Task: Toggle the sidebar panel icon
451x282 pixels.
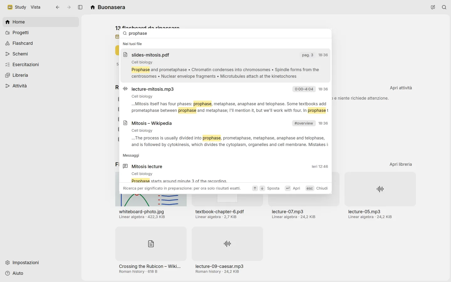Action: [x=80, y=7]
